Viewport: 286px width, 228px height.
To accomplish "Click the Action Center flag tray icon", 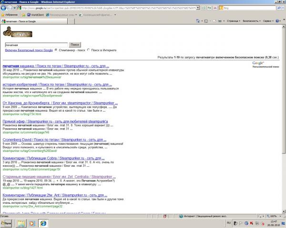I will [x=241, y=223].
